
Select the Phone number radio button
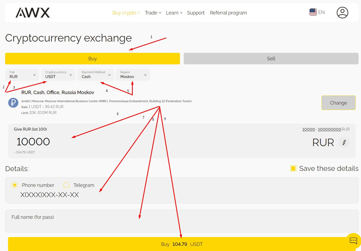[14, 185]
